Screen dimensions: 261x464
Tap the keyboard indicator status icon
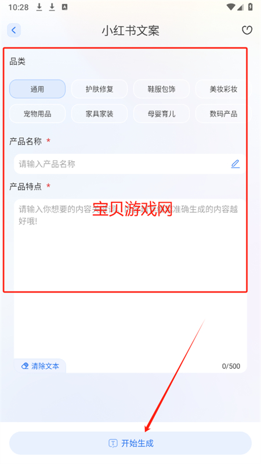click(64, 7)
